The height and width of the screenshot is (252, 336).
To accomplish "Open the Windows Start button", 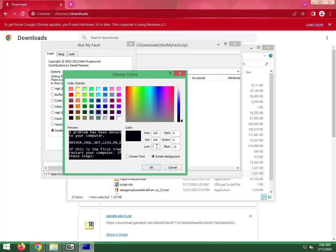I will click(x=7, y=247).
